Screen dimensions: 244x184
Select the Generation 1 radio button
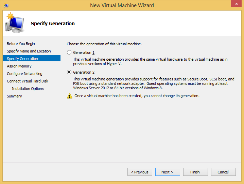tap(69, 52)
